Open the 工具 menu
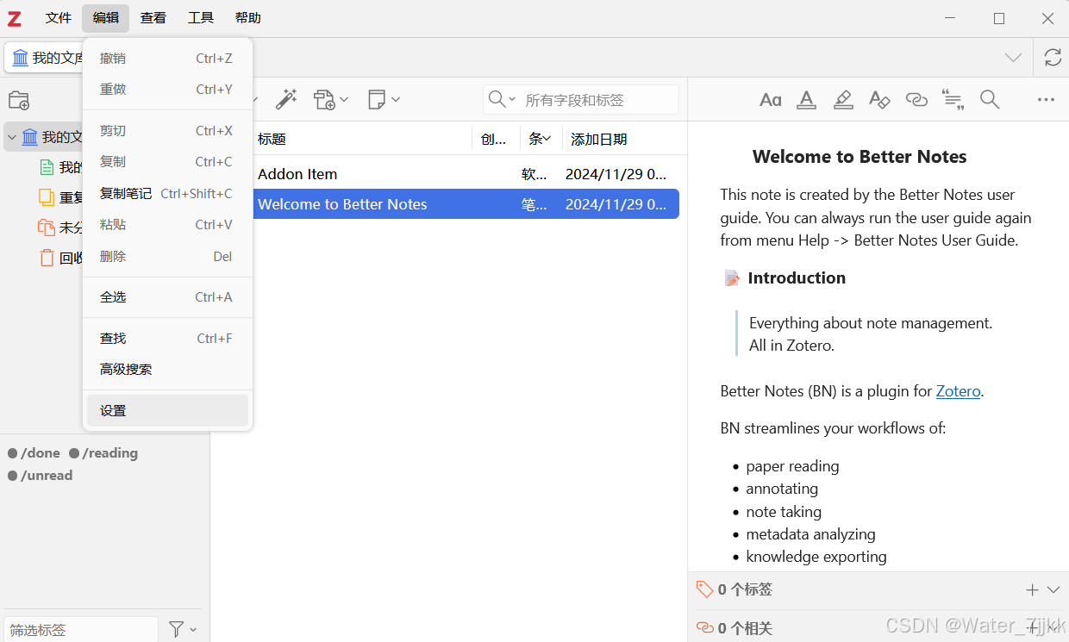The image size is (1069, 642). 201,18
